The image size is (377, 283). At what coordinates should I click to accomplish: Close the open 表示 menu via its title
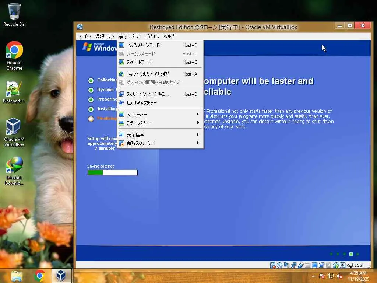[x=123, y=36]
